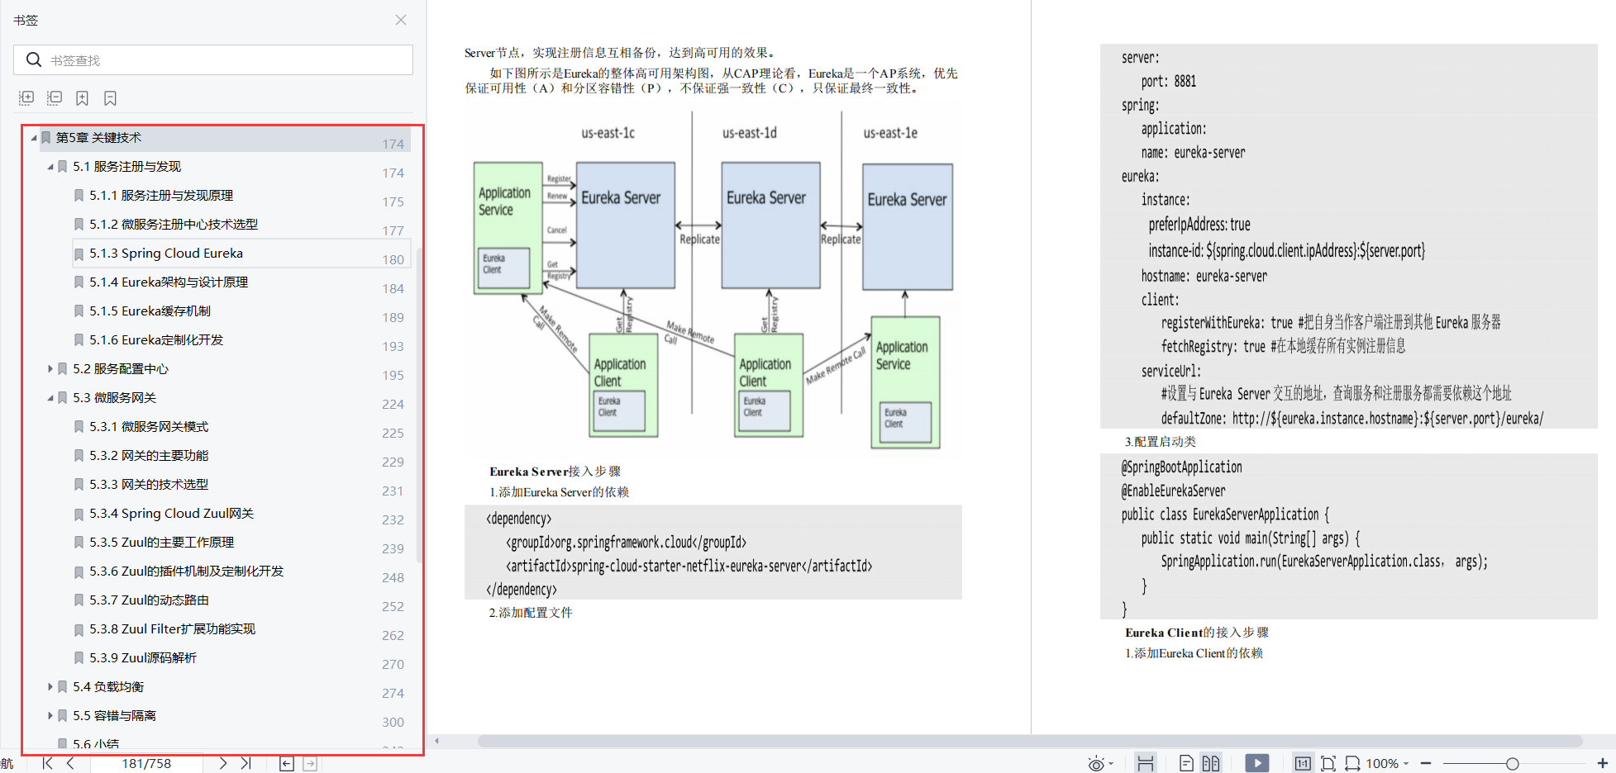Open bookmark 5.1.2 微服务注册中心技术选型
Screen dimensions: 1616x773
tap(174, 225)
